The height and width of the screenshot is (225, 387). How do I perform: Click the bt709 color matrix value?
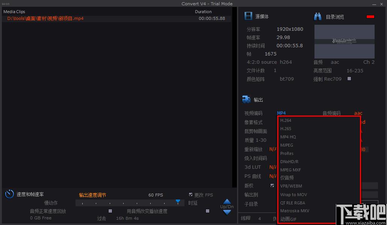click(x=287, y=79)
